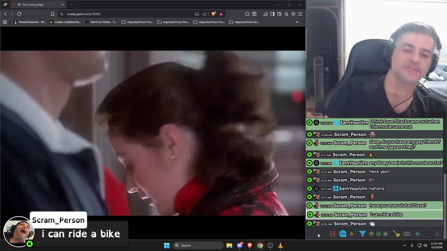Click the gray star icon in chat toolbar
Image resolution: width=447 pixels, height=251 pixels.
click(385, 234)
